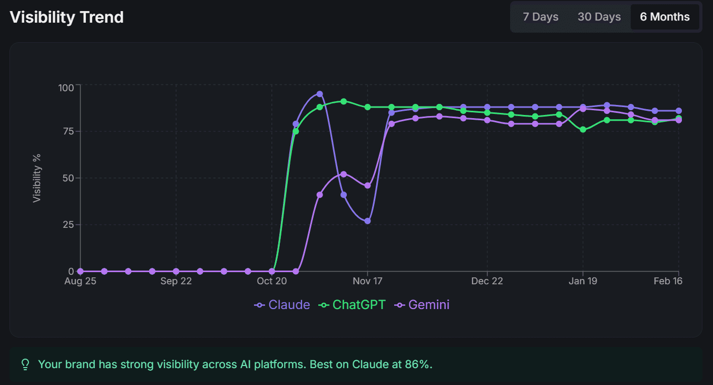
Task: Switch to the 7 Days view
Action: point(540,16)
